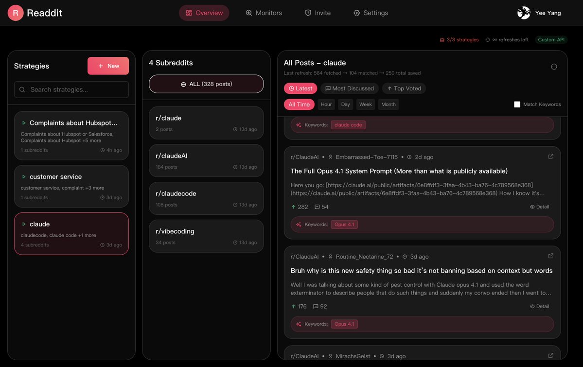Click clock icon on claude strategy card

102,245
